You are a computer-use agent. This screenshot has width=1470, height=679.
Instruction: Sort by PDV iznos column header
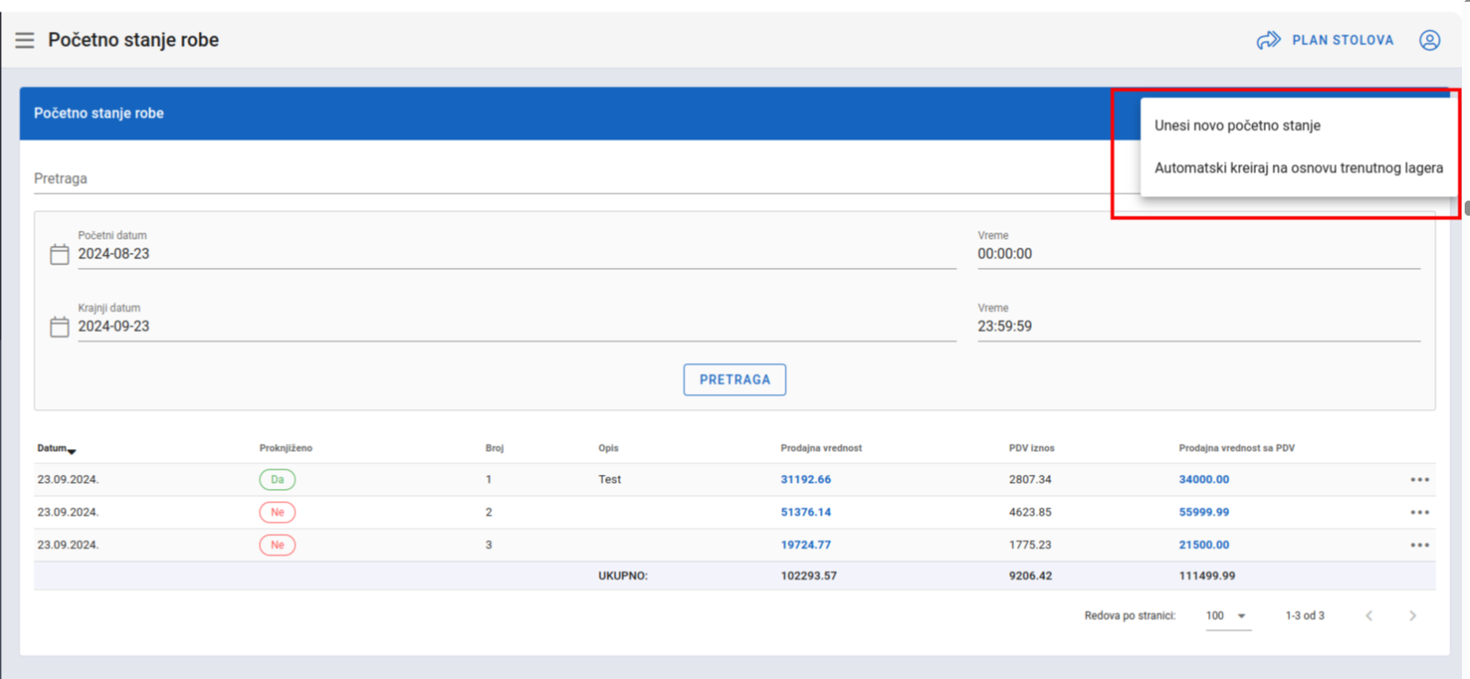[1031, 448]
